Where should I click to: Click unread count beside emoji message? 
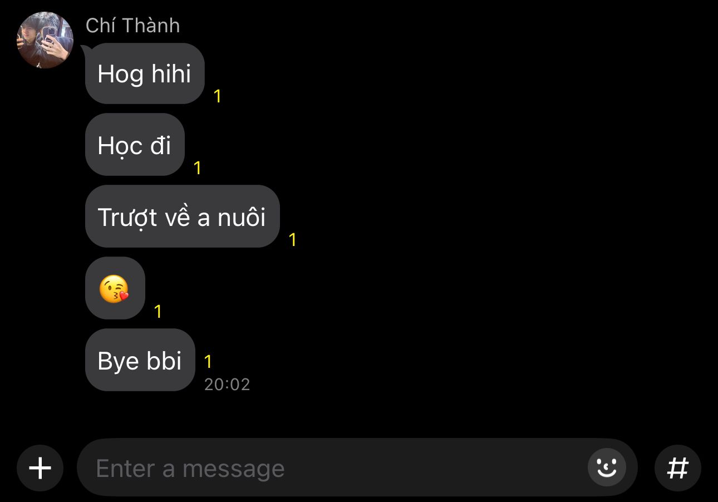[x=158, y=312]
